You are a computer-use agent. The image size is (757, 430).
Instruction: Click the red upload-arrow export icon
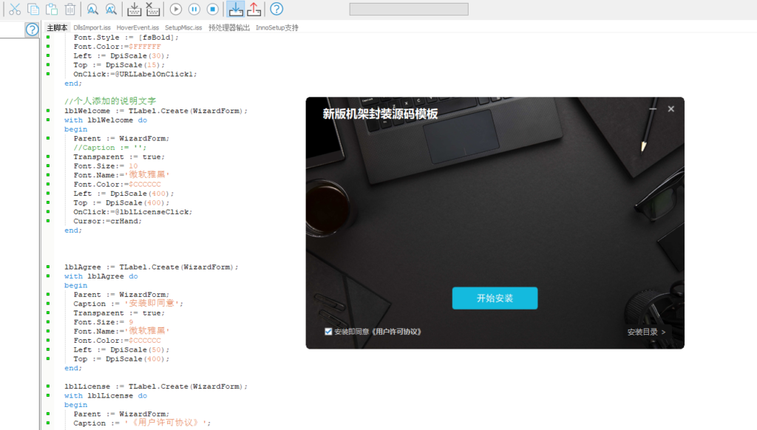254,9
